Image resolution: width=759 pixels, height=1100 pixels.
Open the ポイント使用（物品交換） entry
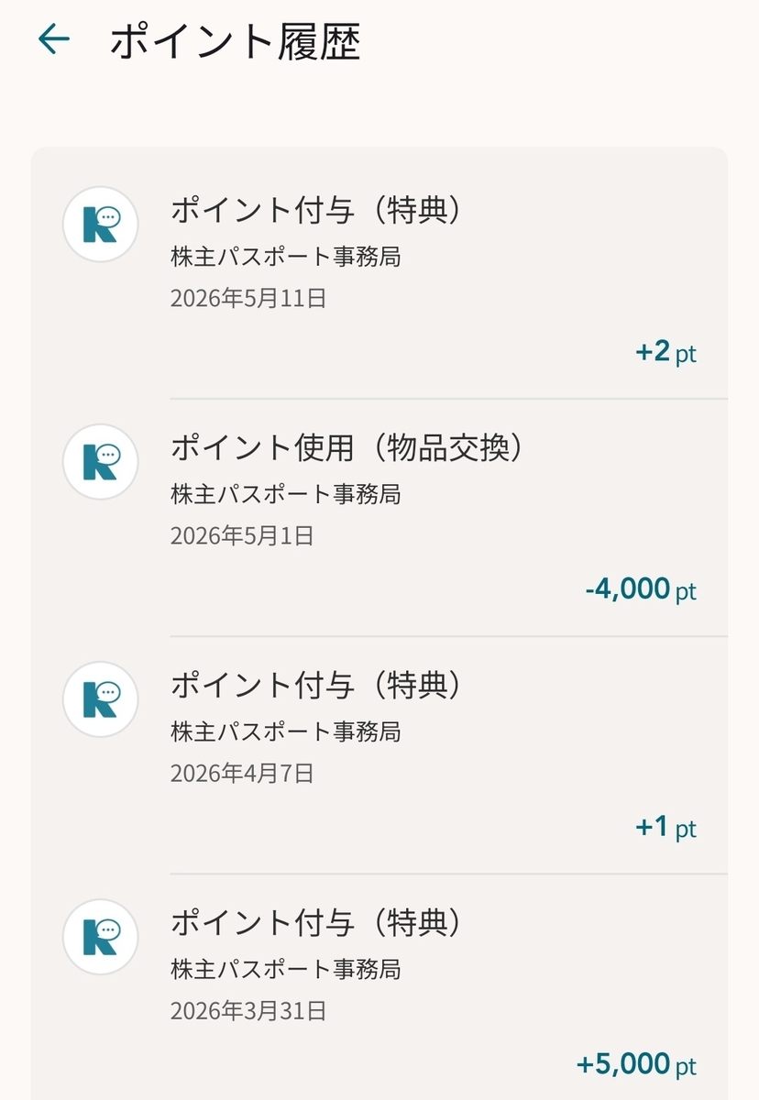coord(379,518)
